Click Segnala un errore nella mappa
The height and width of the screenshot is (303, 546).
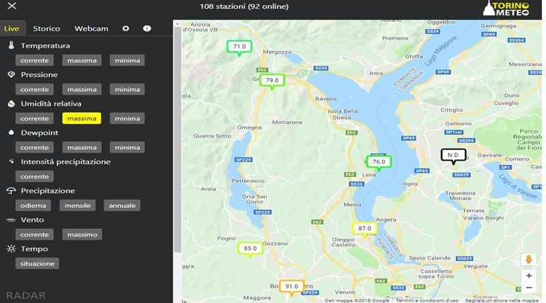pos(502,300)
